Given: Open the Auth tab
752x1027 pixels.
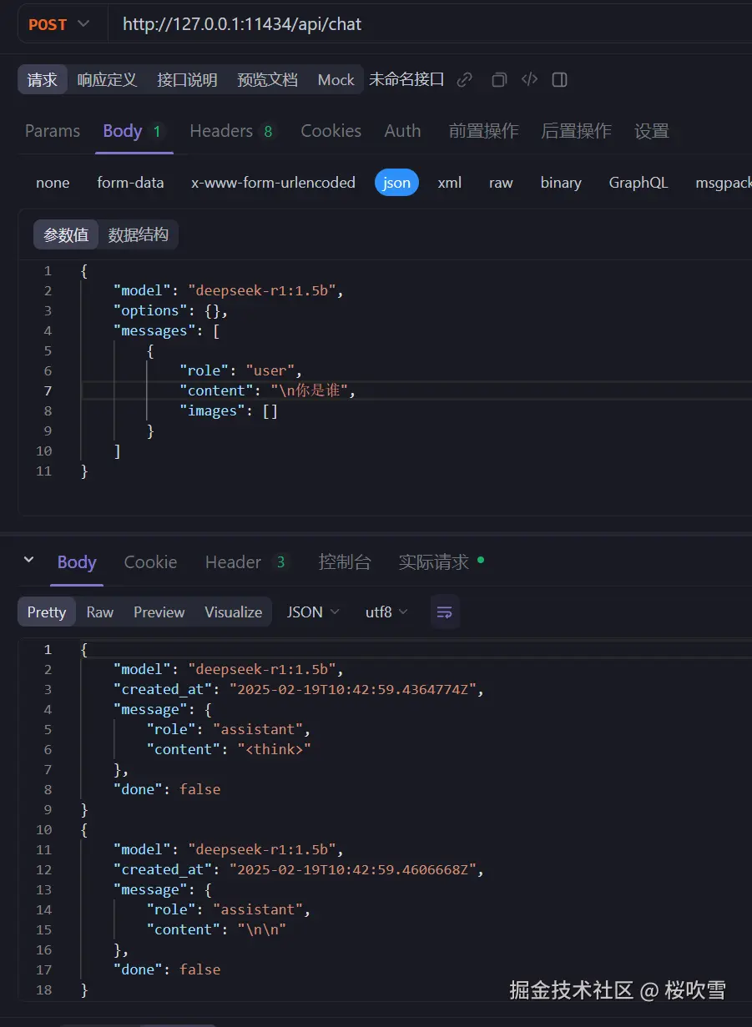Looking at the screenshot, I should pyautogui.click(x=402, y=131).
